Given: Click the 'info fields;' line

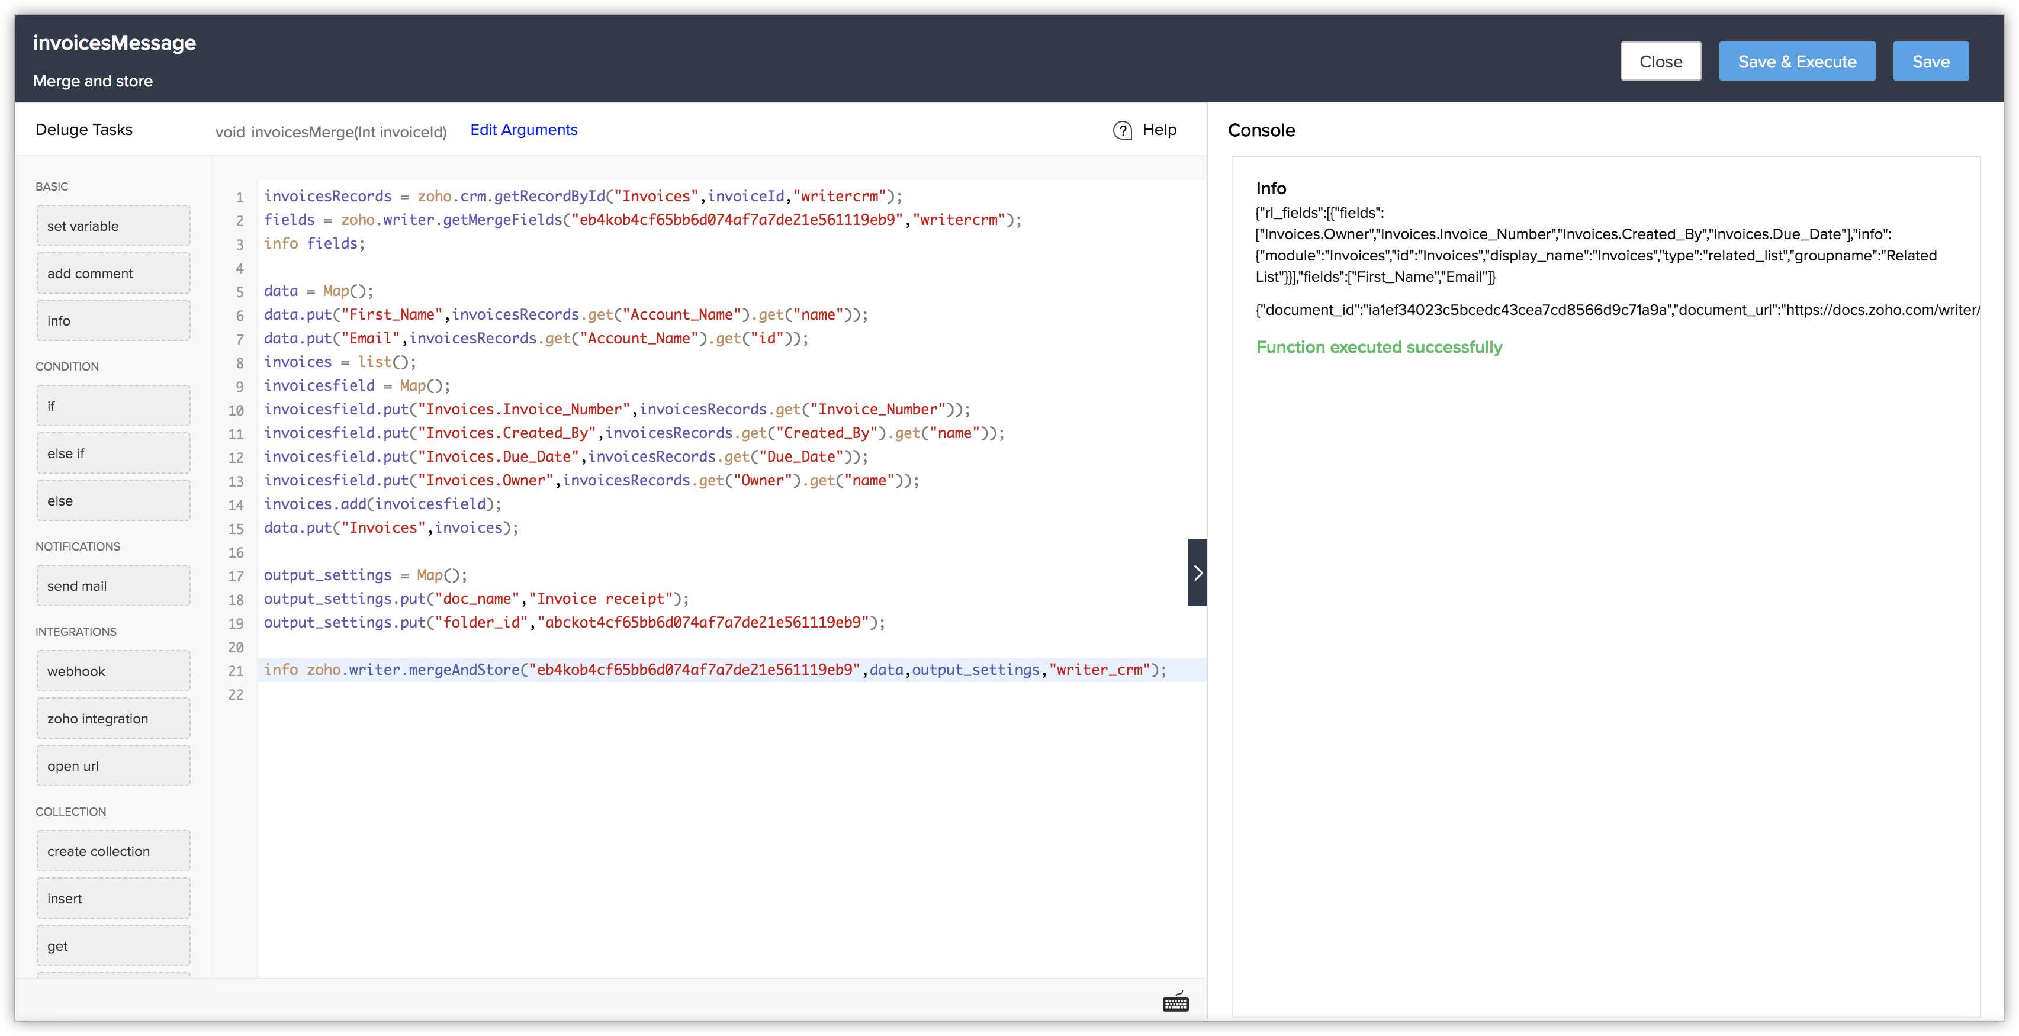Looking at the screenshot, I should 314,244.
